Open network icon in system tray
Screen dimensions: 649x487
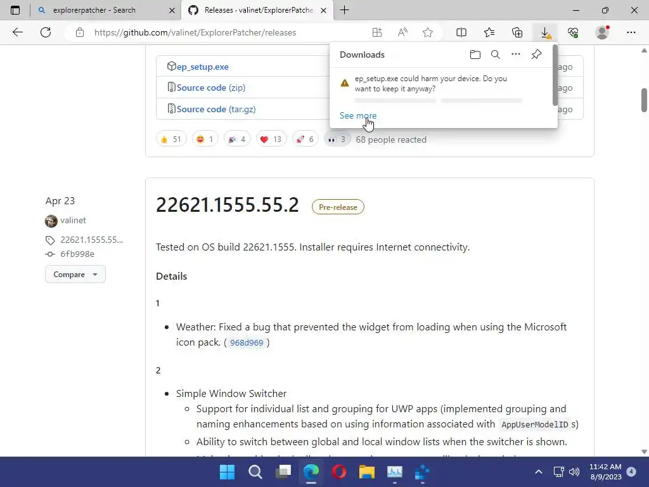click(559, 472)
